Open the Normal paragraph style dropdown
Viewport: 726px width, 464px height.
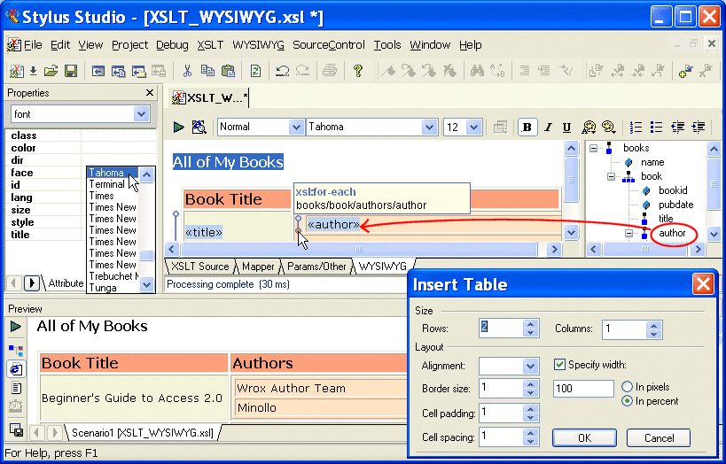296,127
